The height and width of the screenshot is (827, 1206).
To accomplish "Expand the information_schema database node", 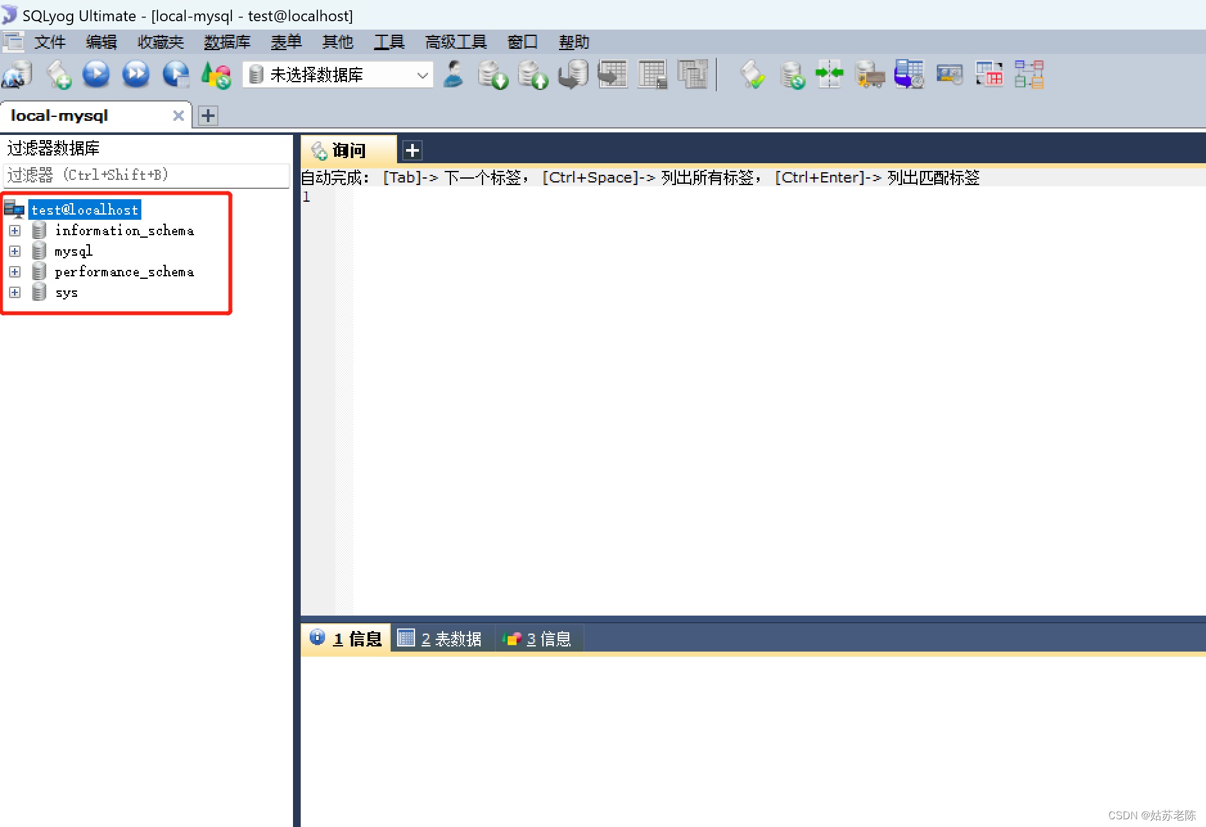I will tap(15, 231).
